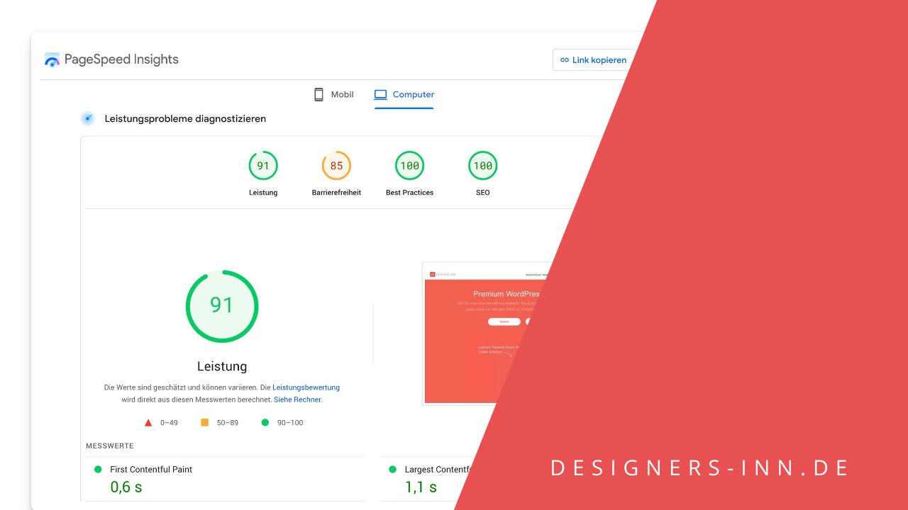Select the orange 50-89 legend marker

pos(204,422)
